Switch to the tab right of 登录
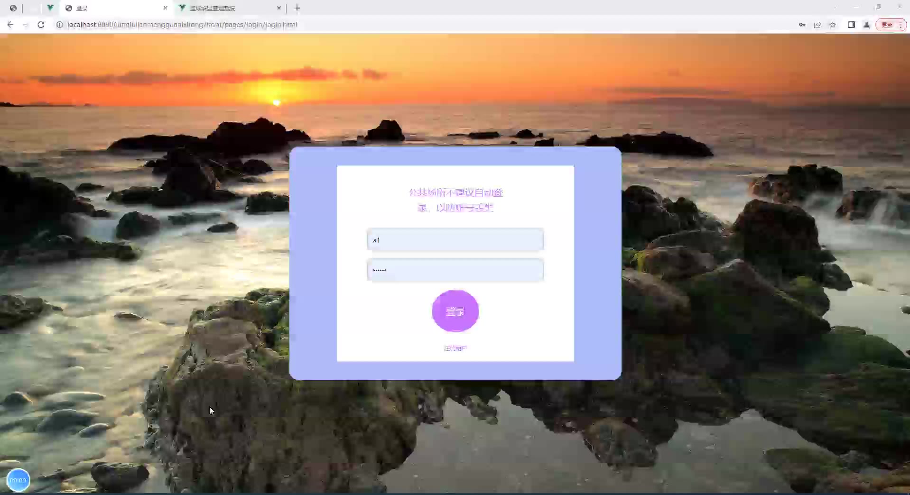The width and height of the screenshot is (910, 495). [231, 8]
